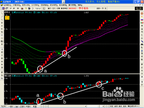Click the 弘历 button at bottom left

tap(3, 106)
